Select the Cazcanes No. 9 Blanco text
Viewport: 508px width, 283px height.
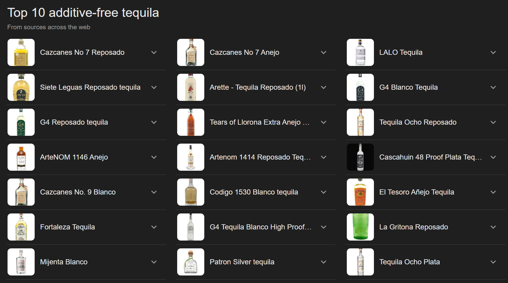[x=78, y=192]
